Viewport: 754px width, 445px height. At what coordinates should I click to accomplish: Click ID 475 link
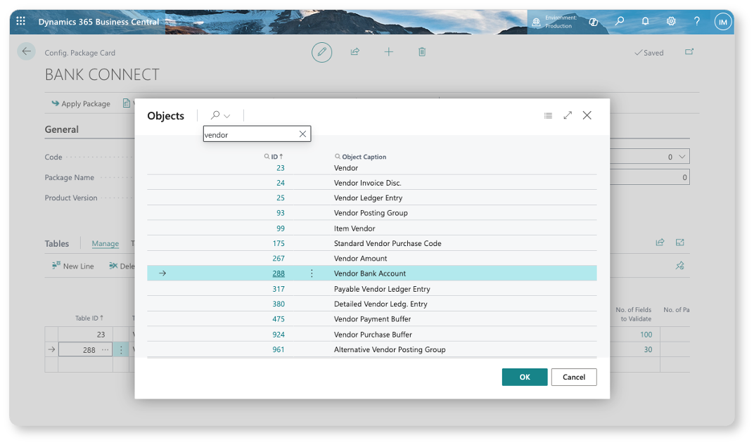coord(279,319)
